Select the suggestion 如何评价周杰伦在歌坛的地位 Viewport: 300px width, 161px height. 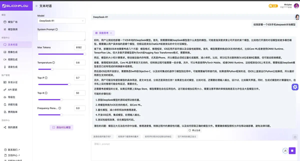tap(158, 136)
